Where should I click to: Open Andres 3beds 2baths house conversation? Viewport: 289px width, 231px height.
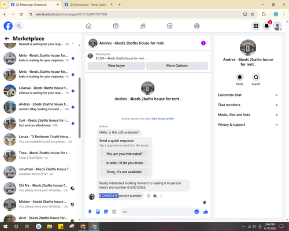point(39,107)
